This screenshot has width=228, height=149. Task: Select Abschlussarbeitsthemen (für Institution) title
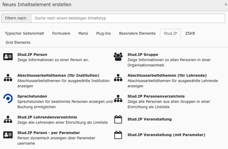tap(58, 75)
